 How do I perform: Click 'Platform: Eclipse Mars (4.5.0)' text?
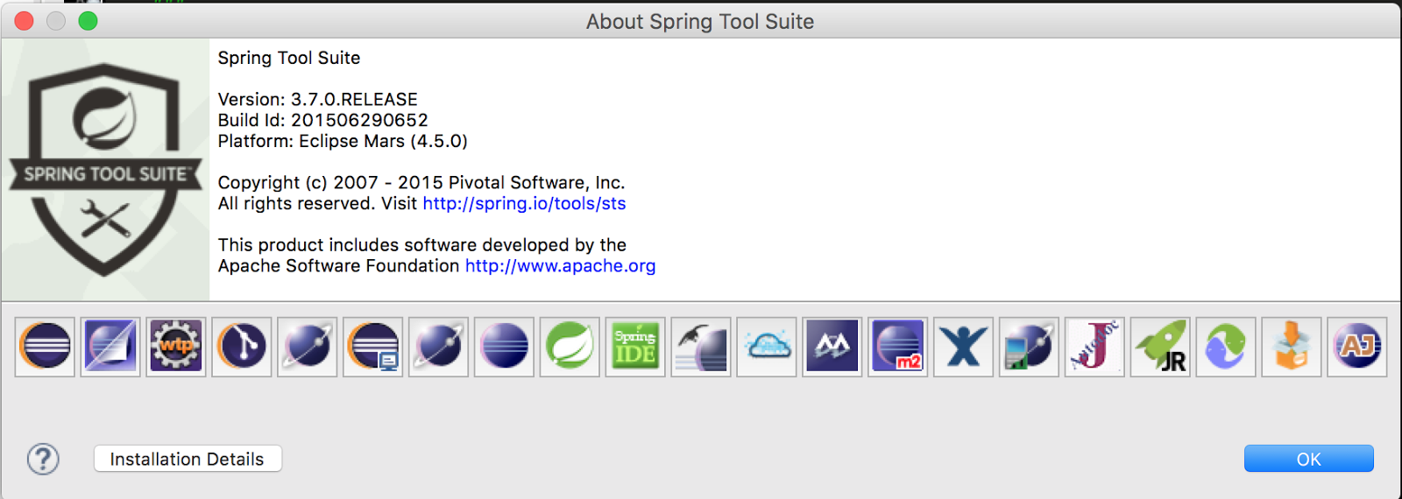pyautogui.click(x=343, y=141)
